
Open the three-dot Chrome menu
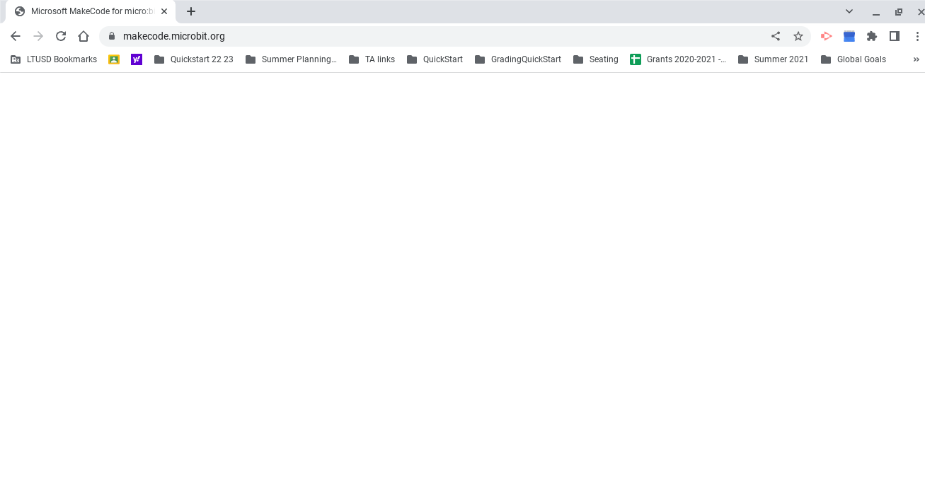(918, 35)
